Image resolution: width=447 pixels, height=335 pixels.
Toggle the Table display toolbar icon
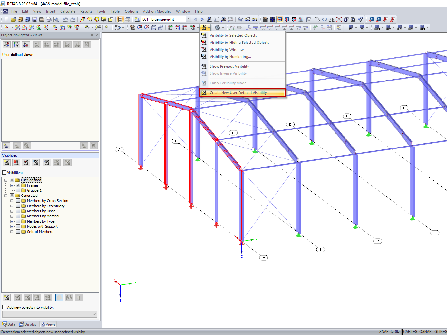(x=128, y=19)
